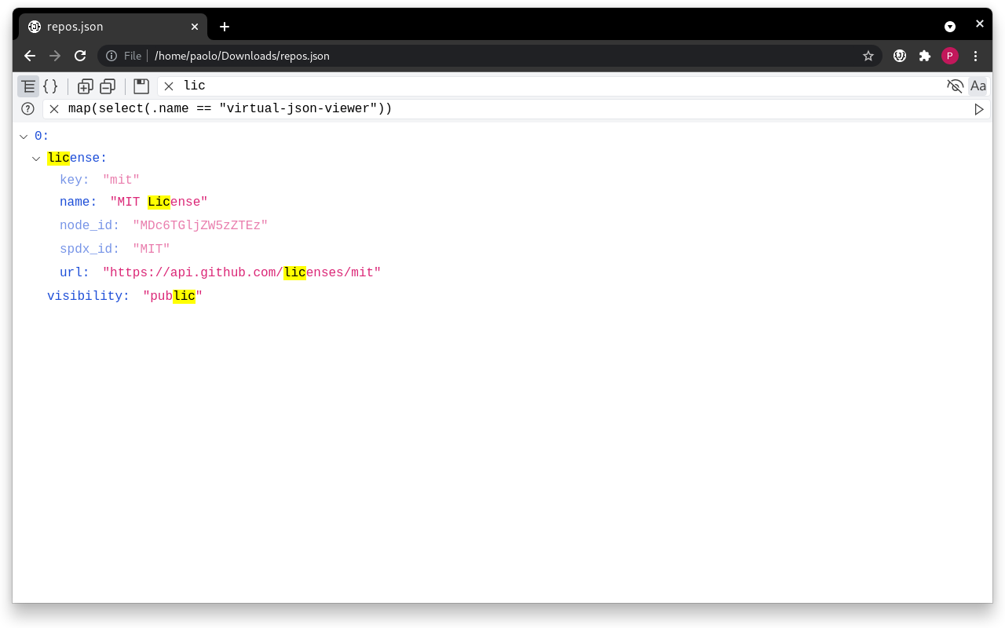The height and width of the screenshot is (628, 1005).
Task: Bookmark the page with the star icon
Action: point(868,56)
